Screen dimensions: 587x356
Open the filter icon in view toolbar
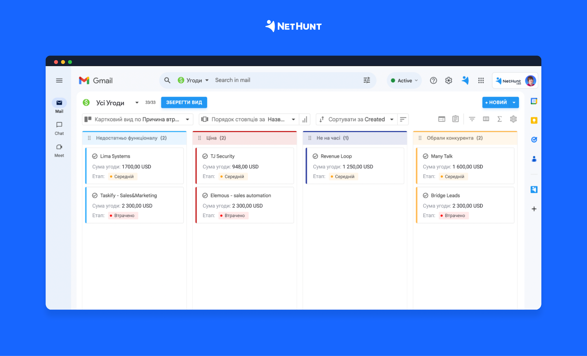pos(472,119)
